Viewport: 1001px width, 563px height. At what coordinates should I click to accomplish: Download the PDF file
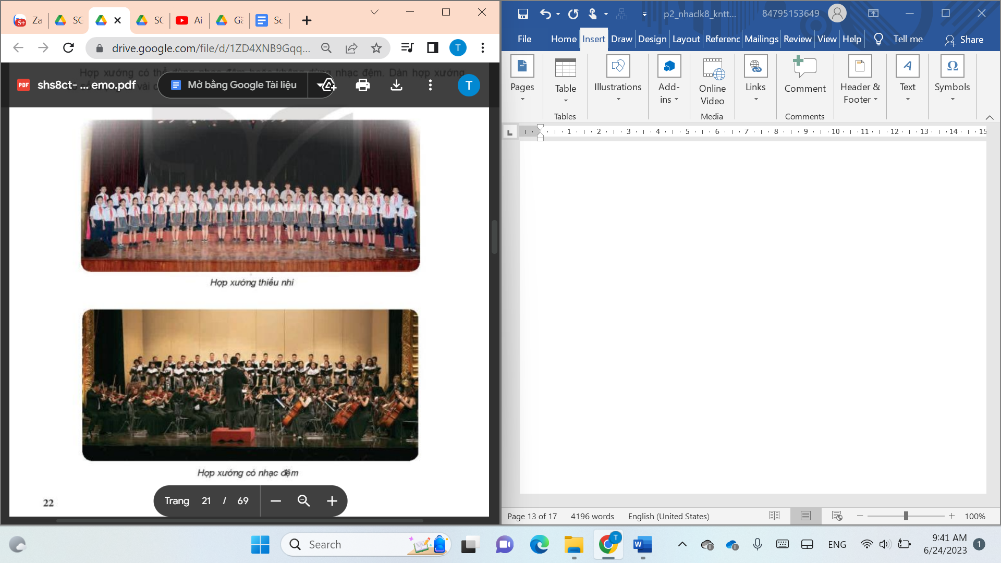(x=396, y=85)
